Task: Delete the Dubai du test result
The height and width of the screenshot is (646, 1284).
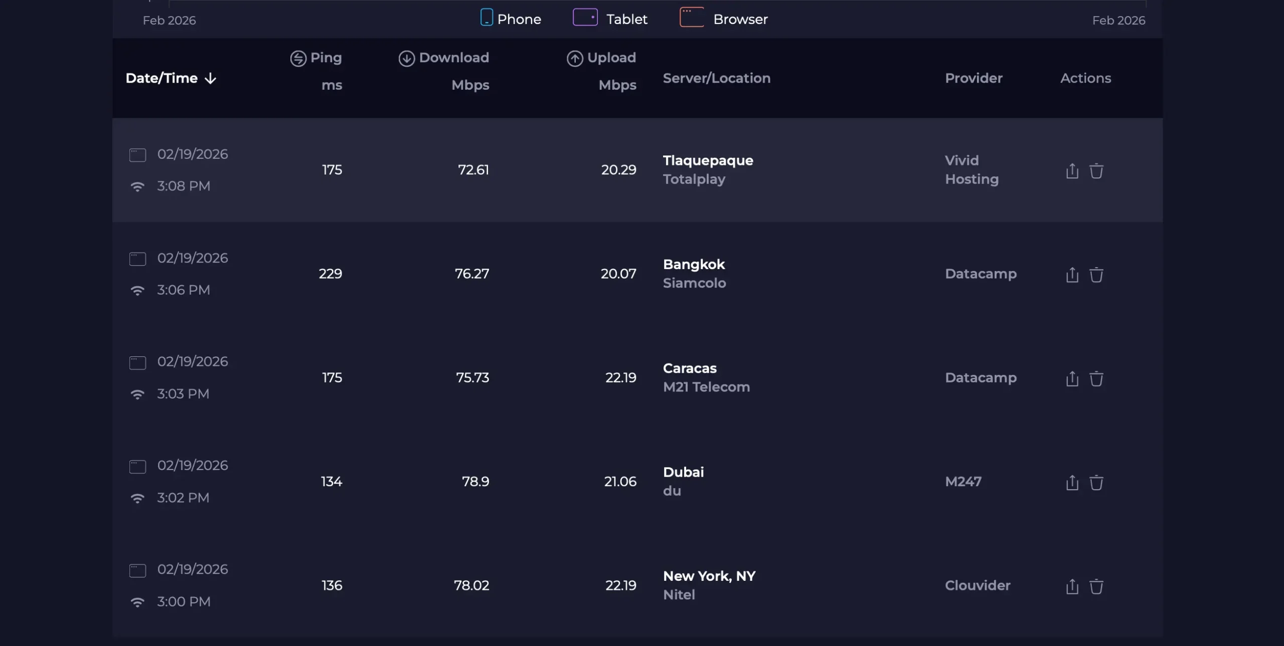Action: click(x=1096, y=482)
